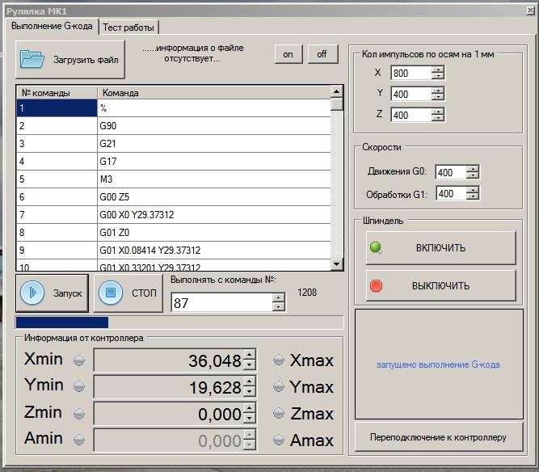
Task: Select the G00 Z5 command row
Action: (x=173, y=197)
